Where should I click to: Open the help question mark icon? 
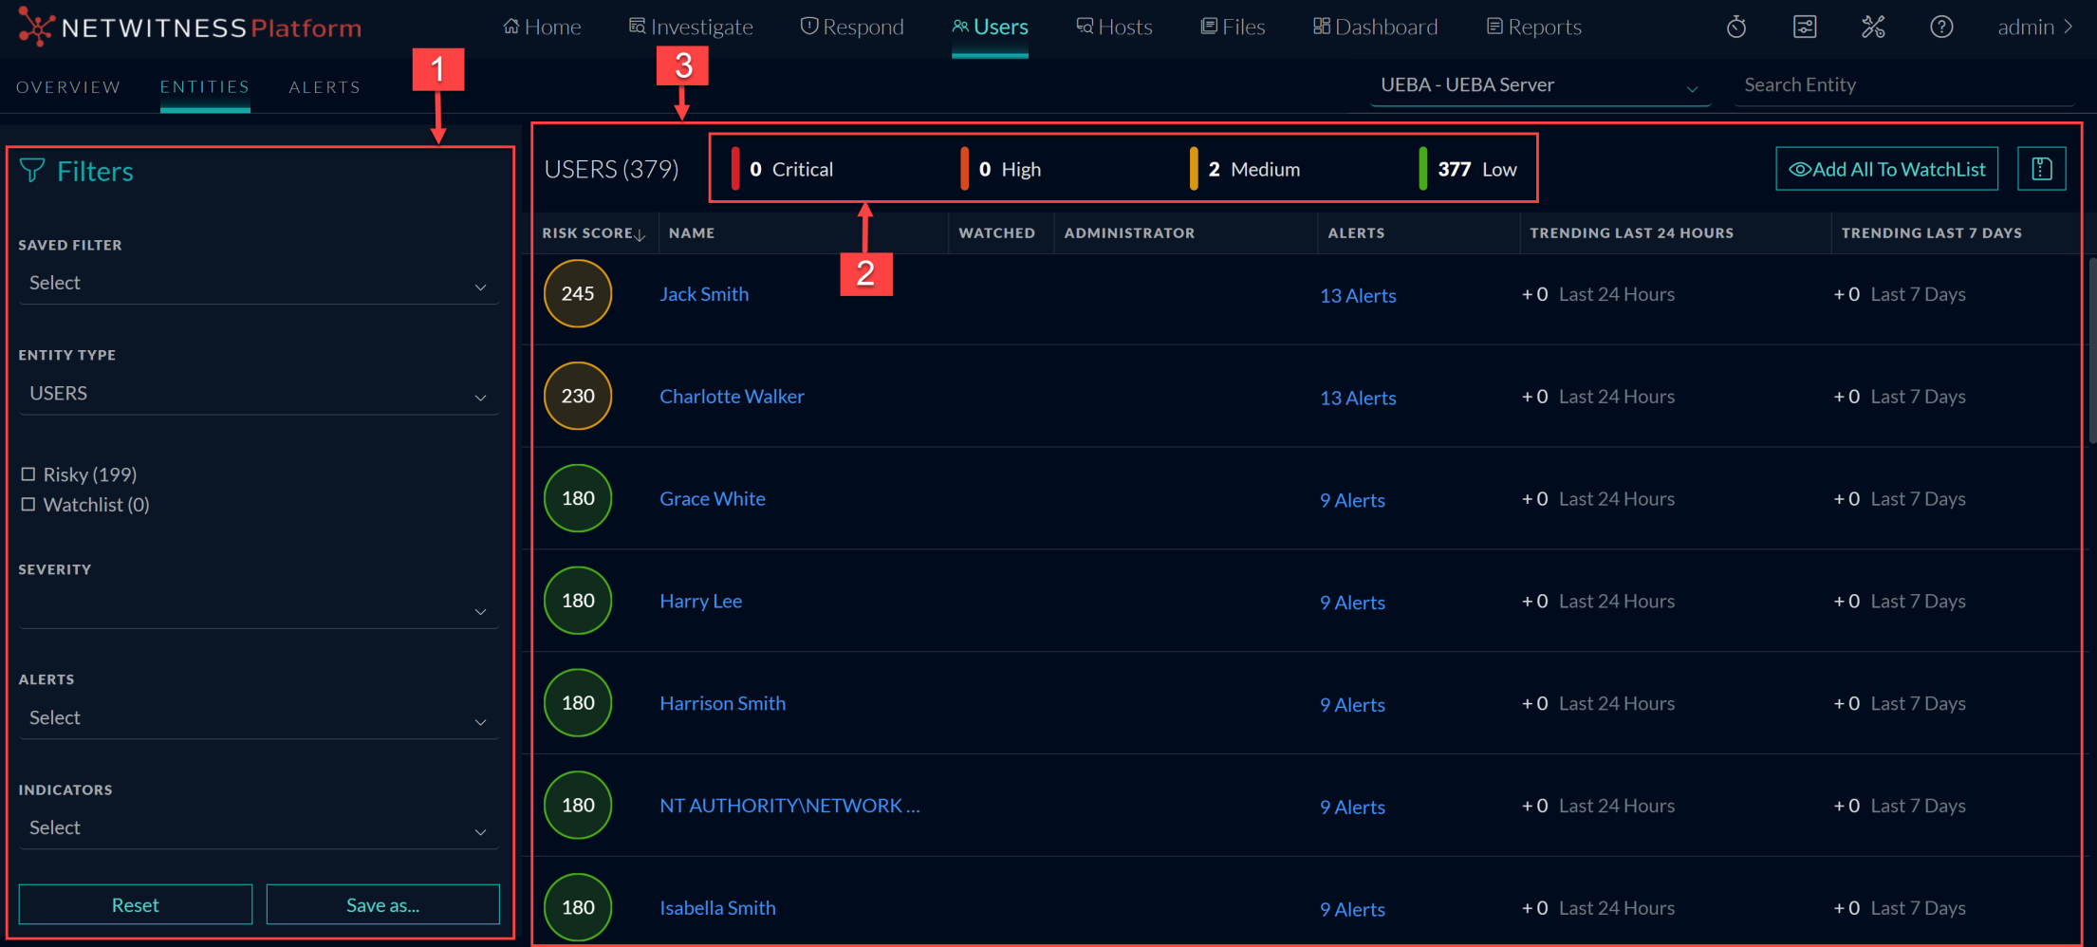tap(1941, 28)
